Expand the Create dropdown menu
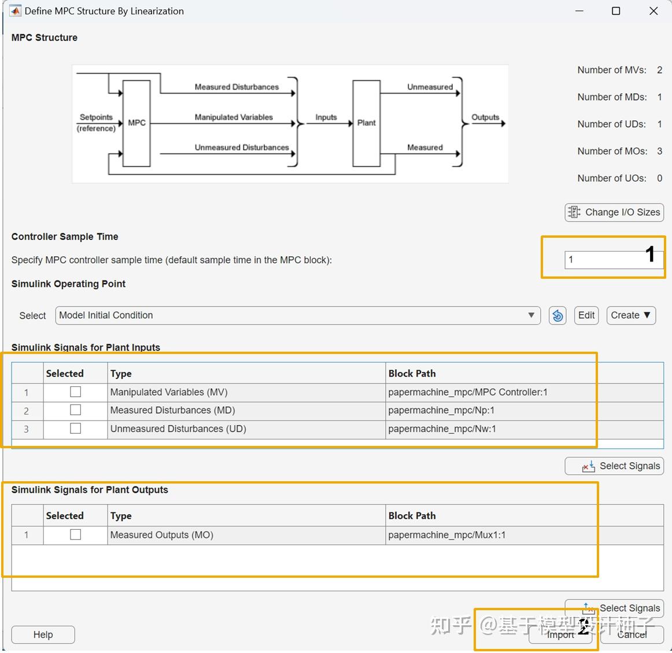This screenshot has height=653, width=672. 630,315
